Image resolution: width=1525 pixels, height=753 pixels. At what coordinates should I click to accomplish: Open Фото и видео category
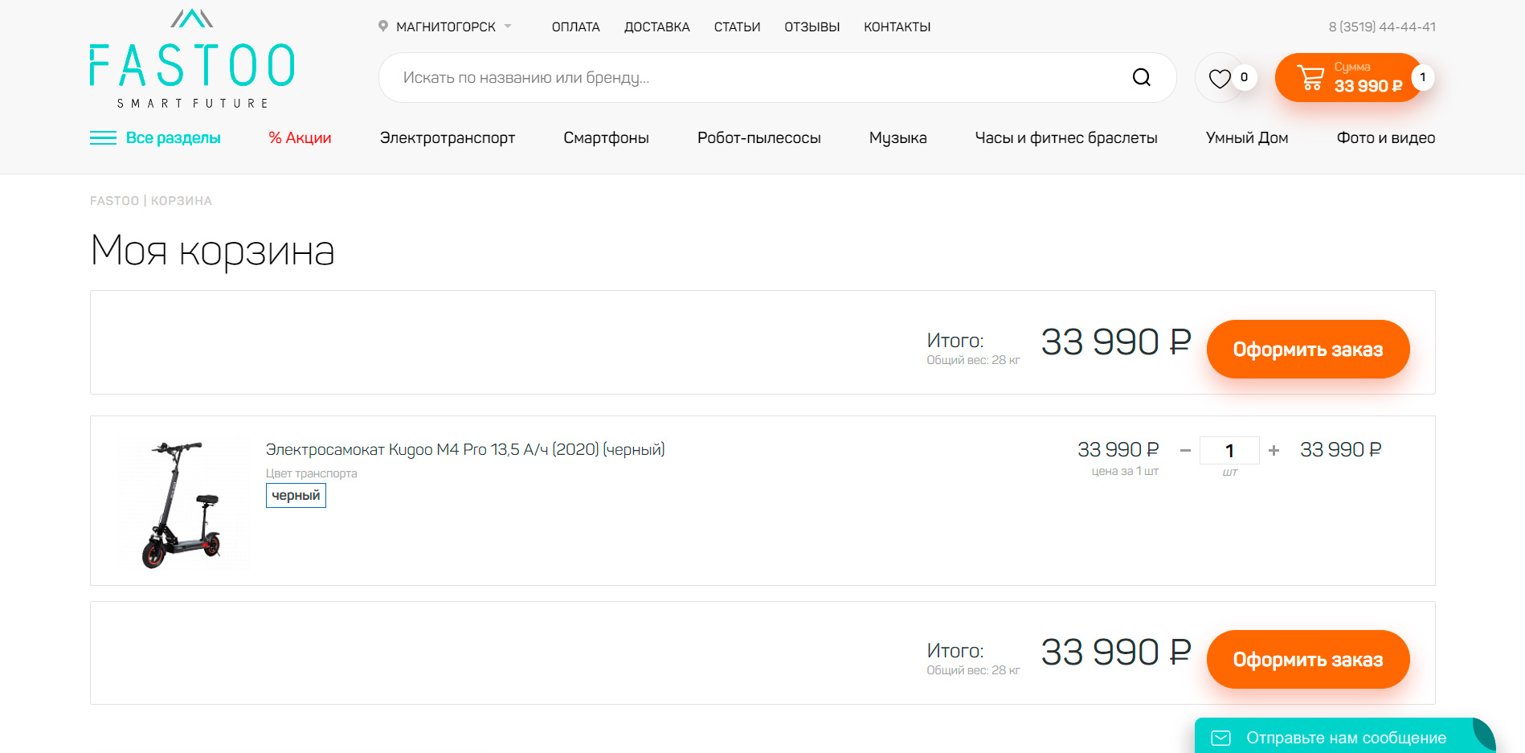(1385, 138)
